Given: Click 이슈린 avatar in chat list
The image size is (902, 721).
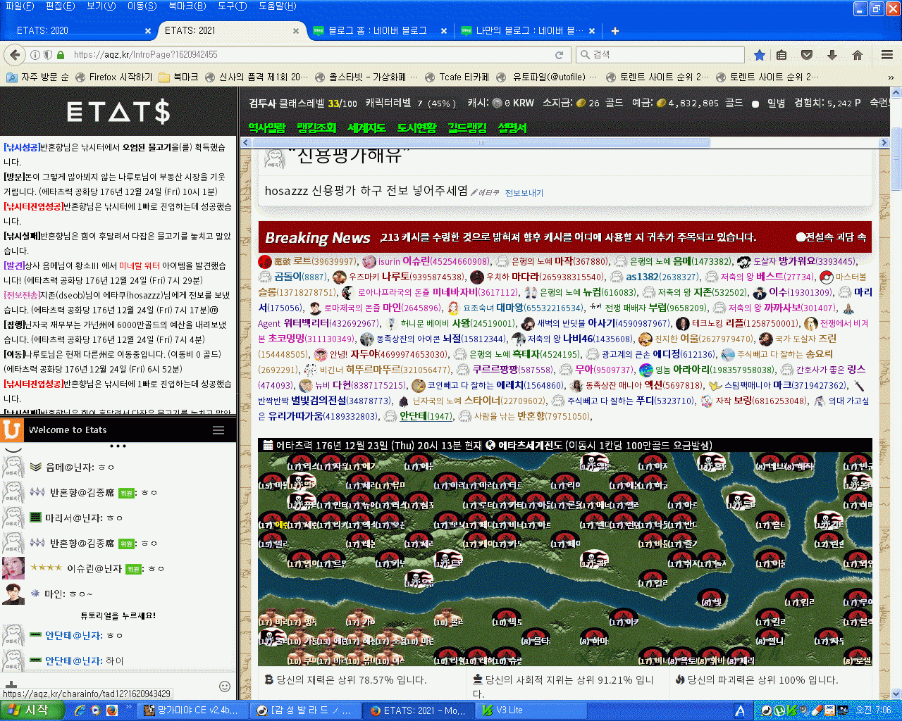Looking at the screenshot, I should (13, 568).
